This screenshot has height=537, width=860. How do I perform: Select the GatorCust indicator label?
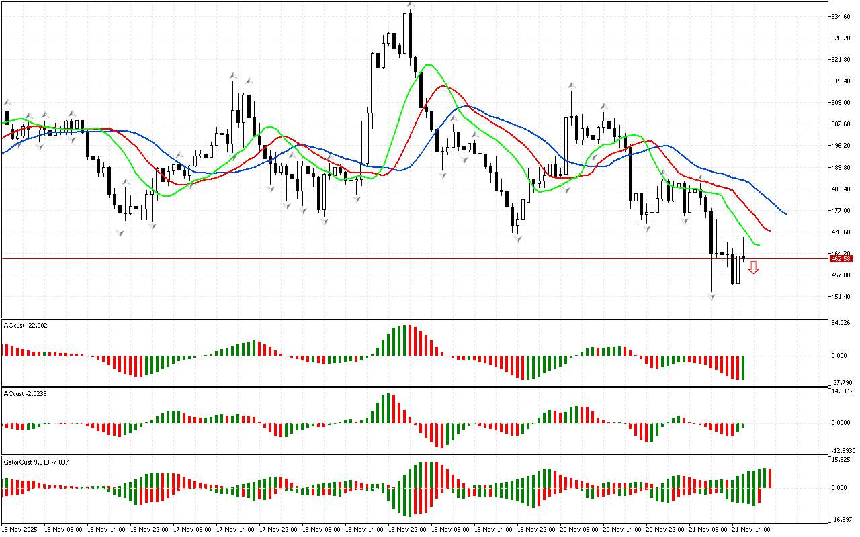36,462
